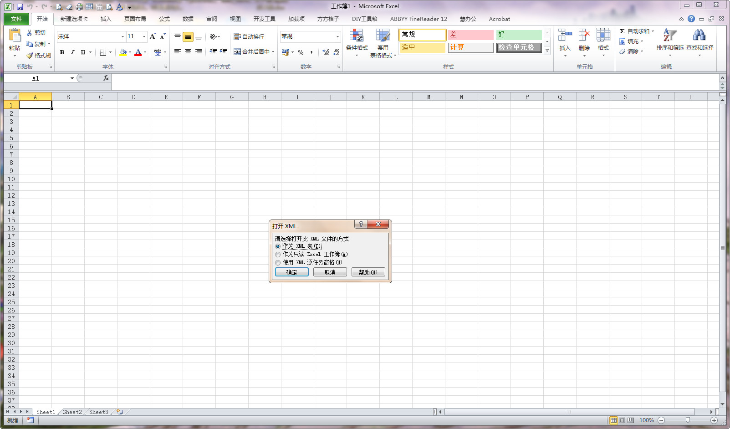
Task: Increase font size with the larger A icon
Action: pos(153,36)
